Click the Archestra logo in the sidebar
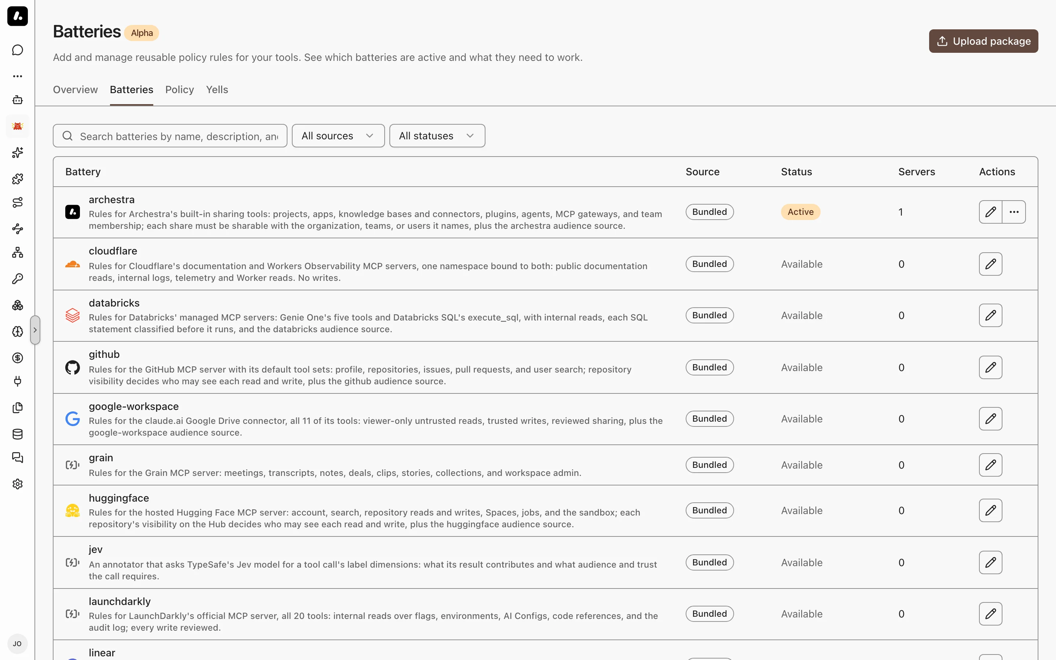The height and width of the screenshot is (660, 1056). [x=18, y=16]
